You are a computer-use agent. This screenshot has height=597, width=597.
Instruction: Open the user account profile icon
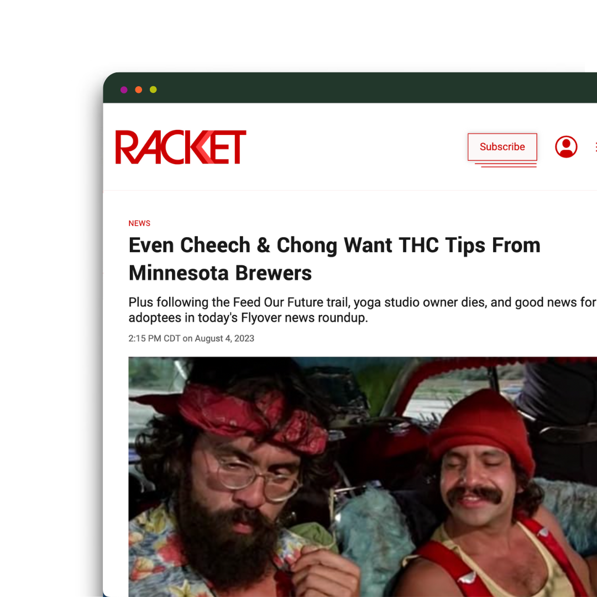(566, 146)
